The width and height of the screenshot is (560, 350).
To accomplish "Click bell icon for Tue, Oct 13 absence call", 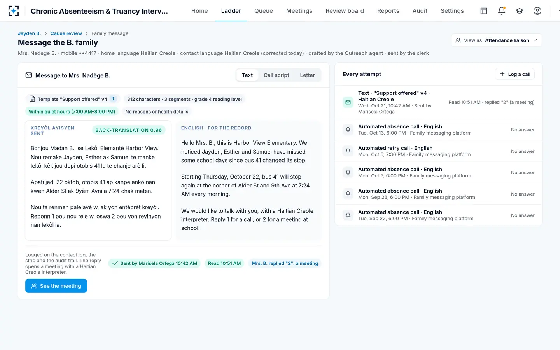I will click(x=348, y=129).
